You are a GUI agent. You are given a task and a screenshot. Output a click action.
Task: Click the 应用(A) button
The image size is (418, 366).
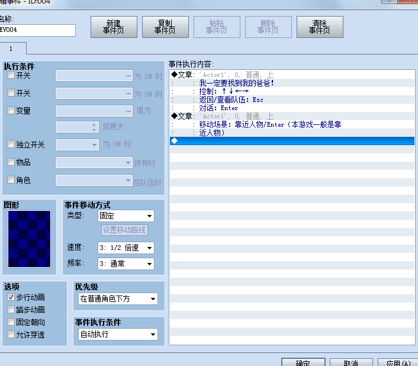(x=398, y=362)
